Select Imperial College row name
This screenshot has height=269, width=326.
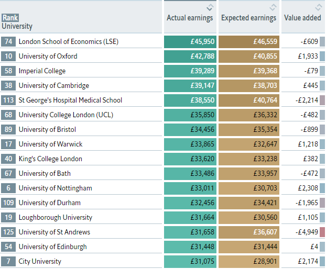point(42,71)
